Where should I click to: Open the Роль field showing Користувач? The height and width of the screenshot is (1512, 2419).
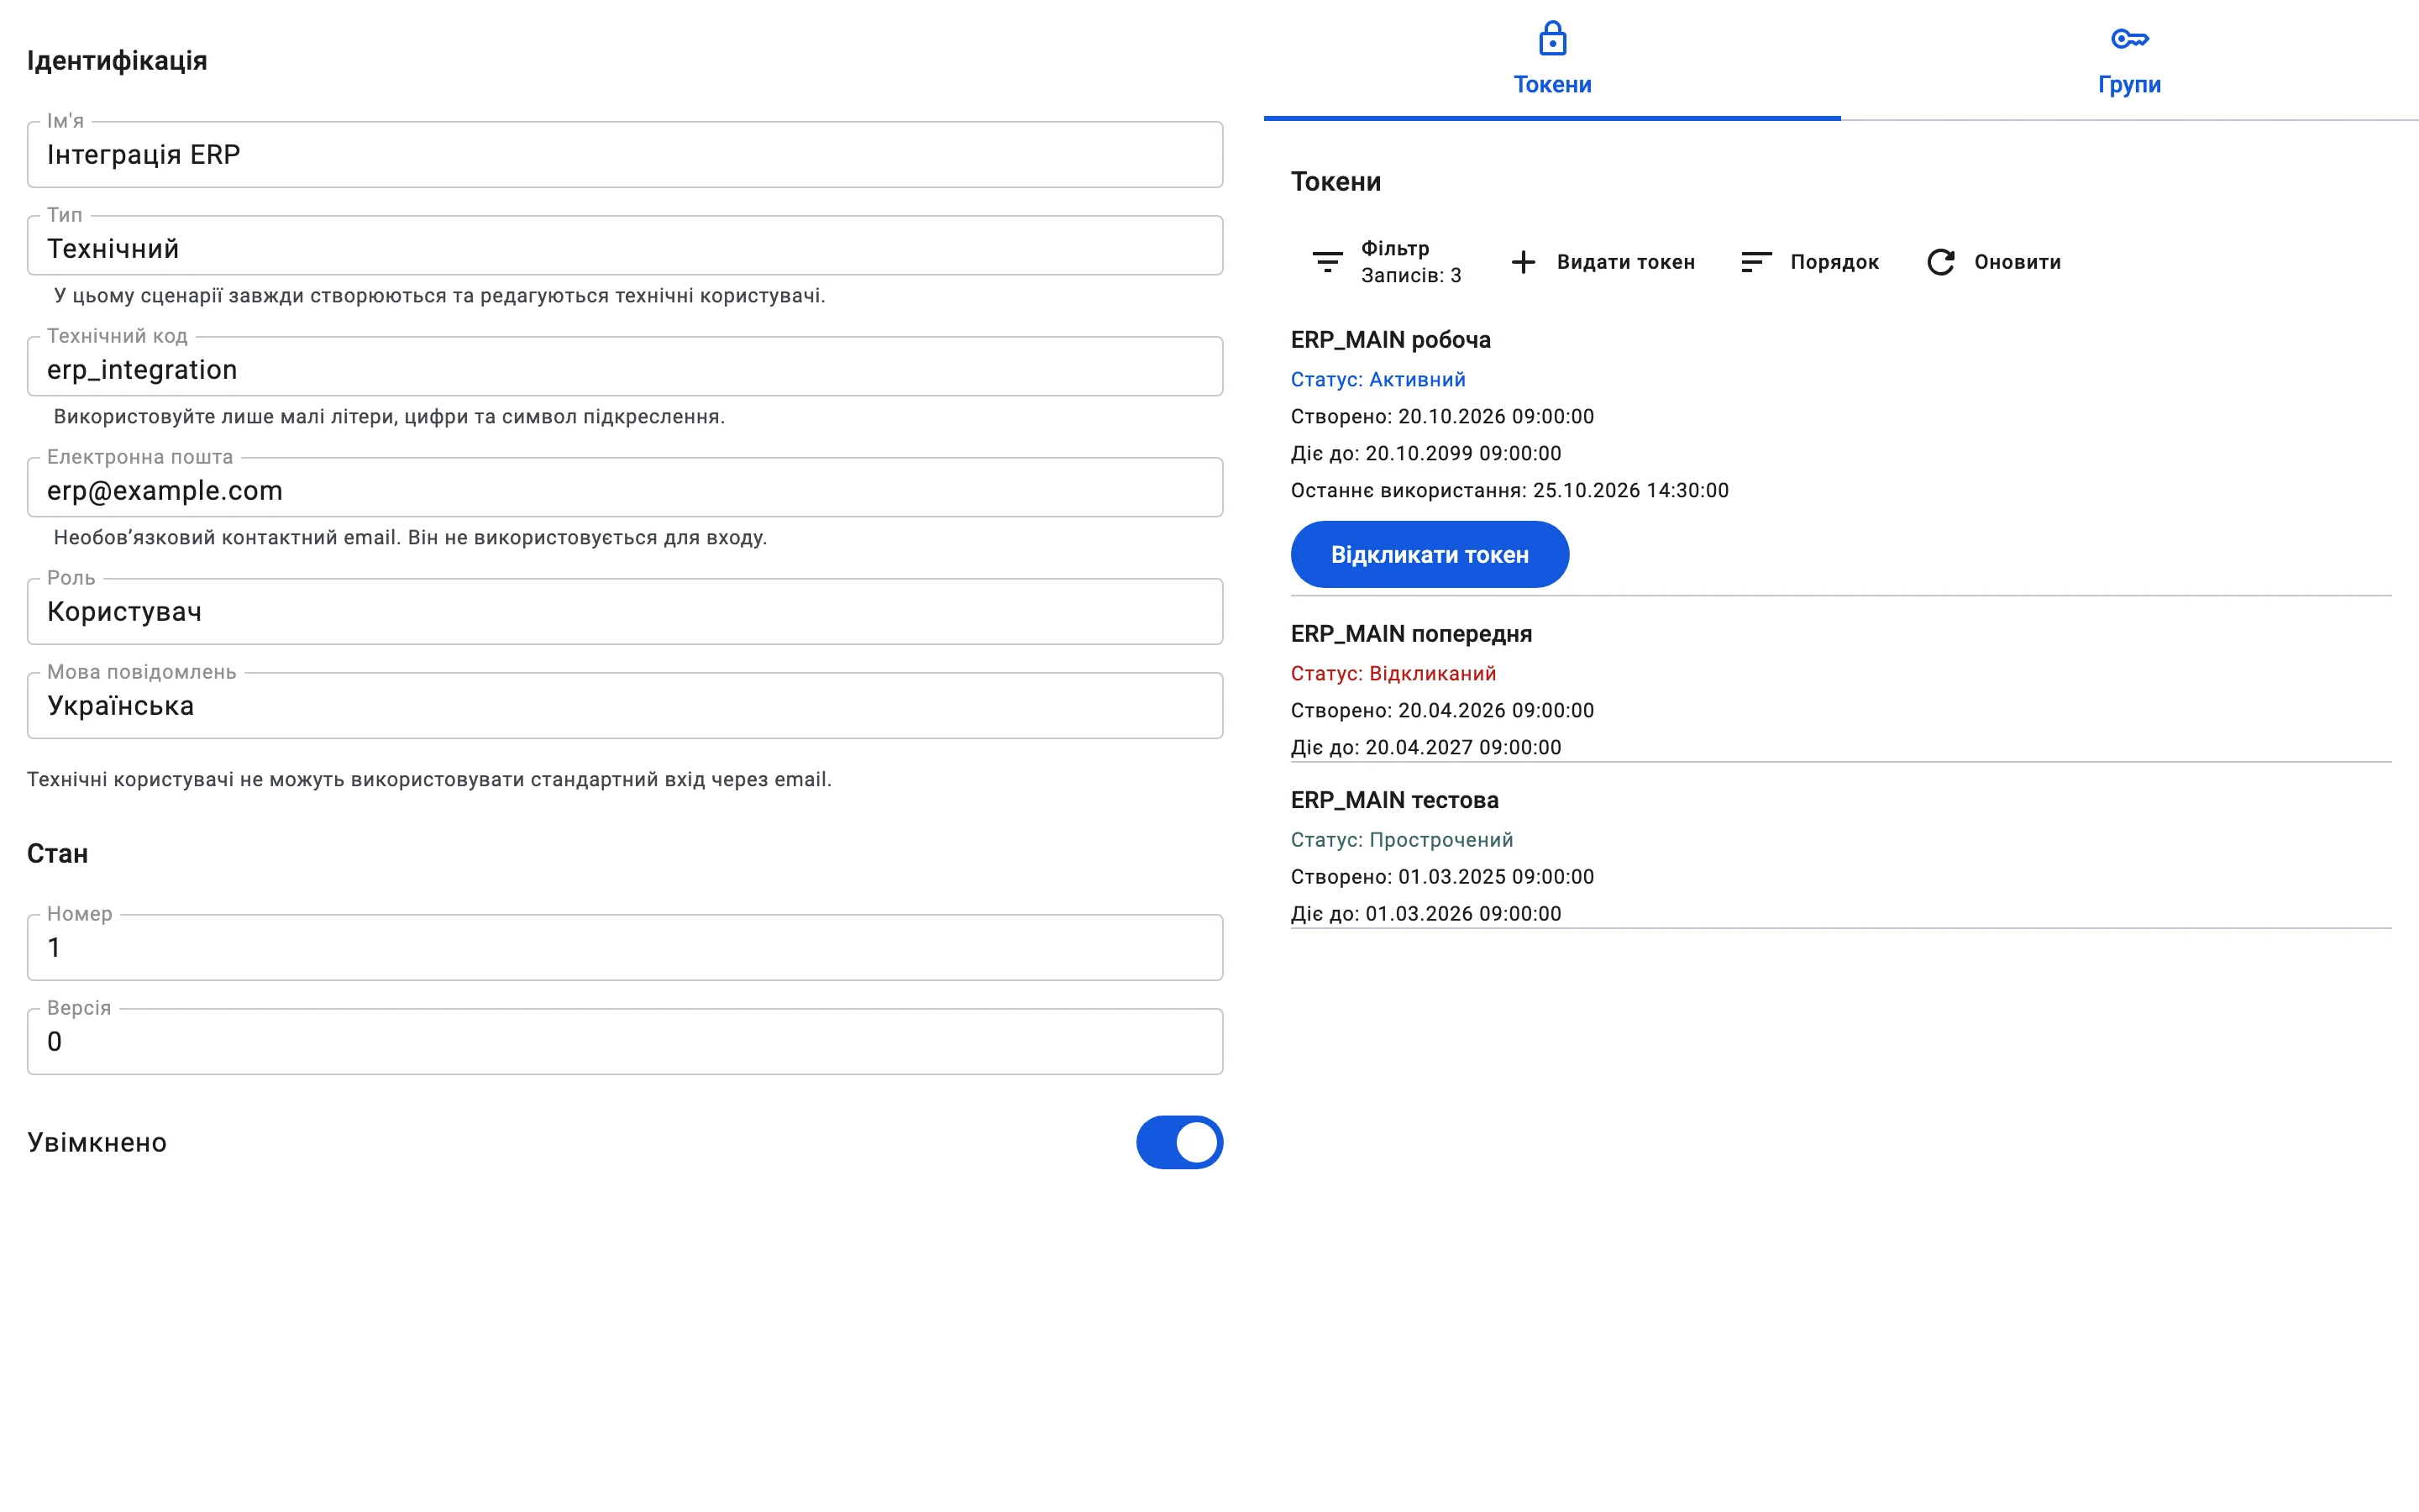point(625,611)
